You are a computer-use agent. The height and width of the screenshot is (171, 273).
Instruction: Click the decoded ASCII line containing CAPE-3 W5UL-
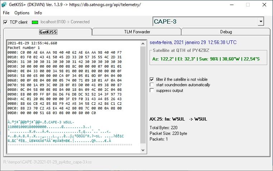(41, 122)
